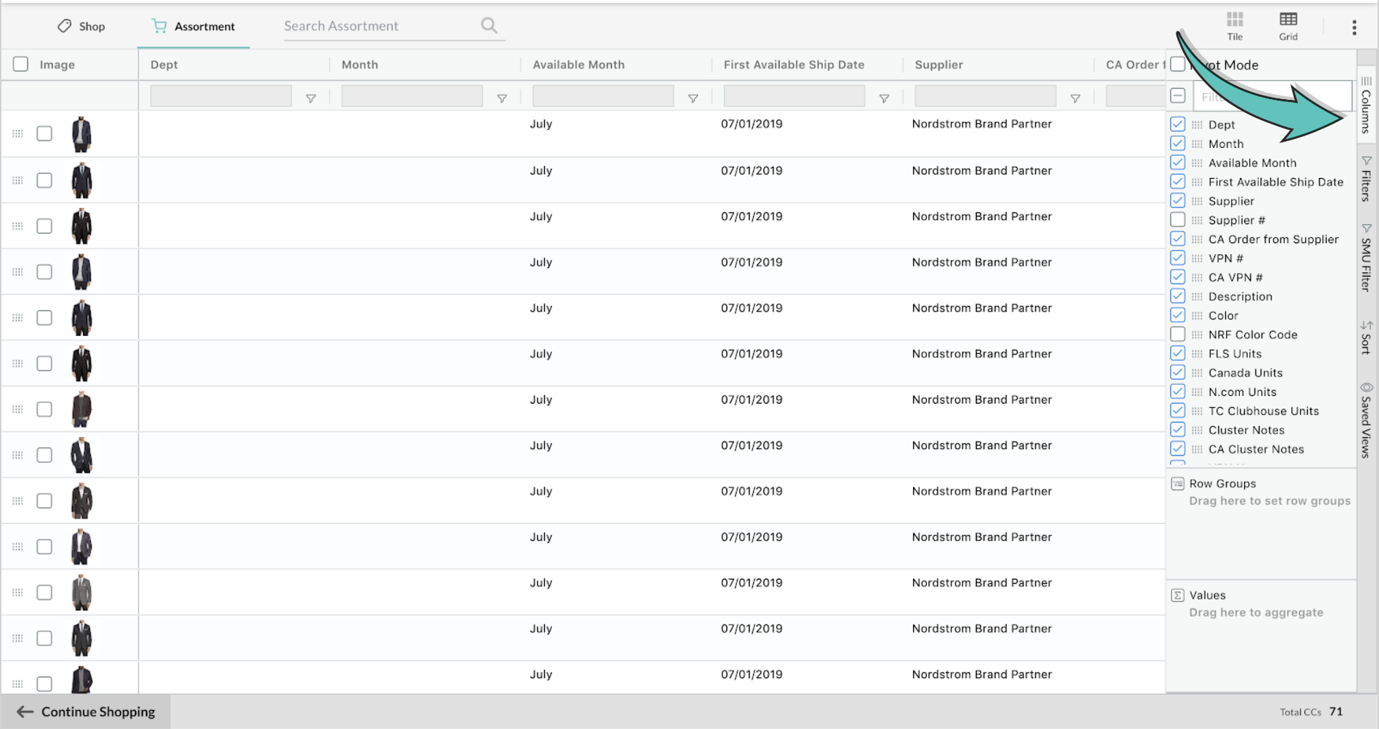Sort by First Available Ship Date header
This screenshot has height=729, width=1379.
click(794, 64)
